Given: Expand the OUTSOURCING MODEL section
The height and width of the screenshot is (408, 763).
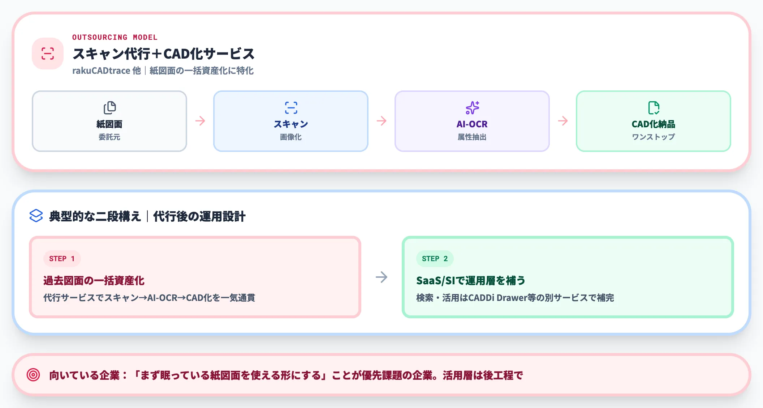Looking at the screenshot, I should click(x=115, y=37).
